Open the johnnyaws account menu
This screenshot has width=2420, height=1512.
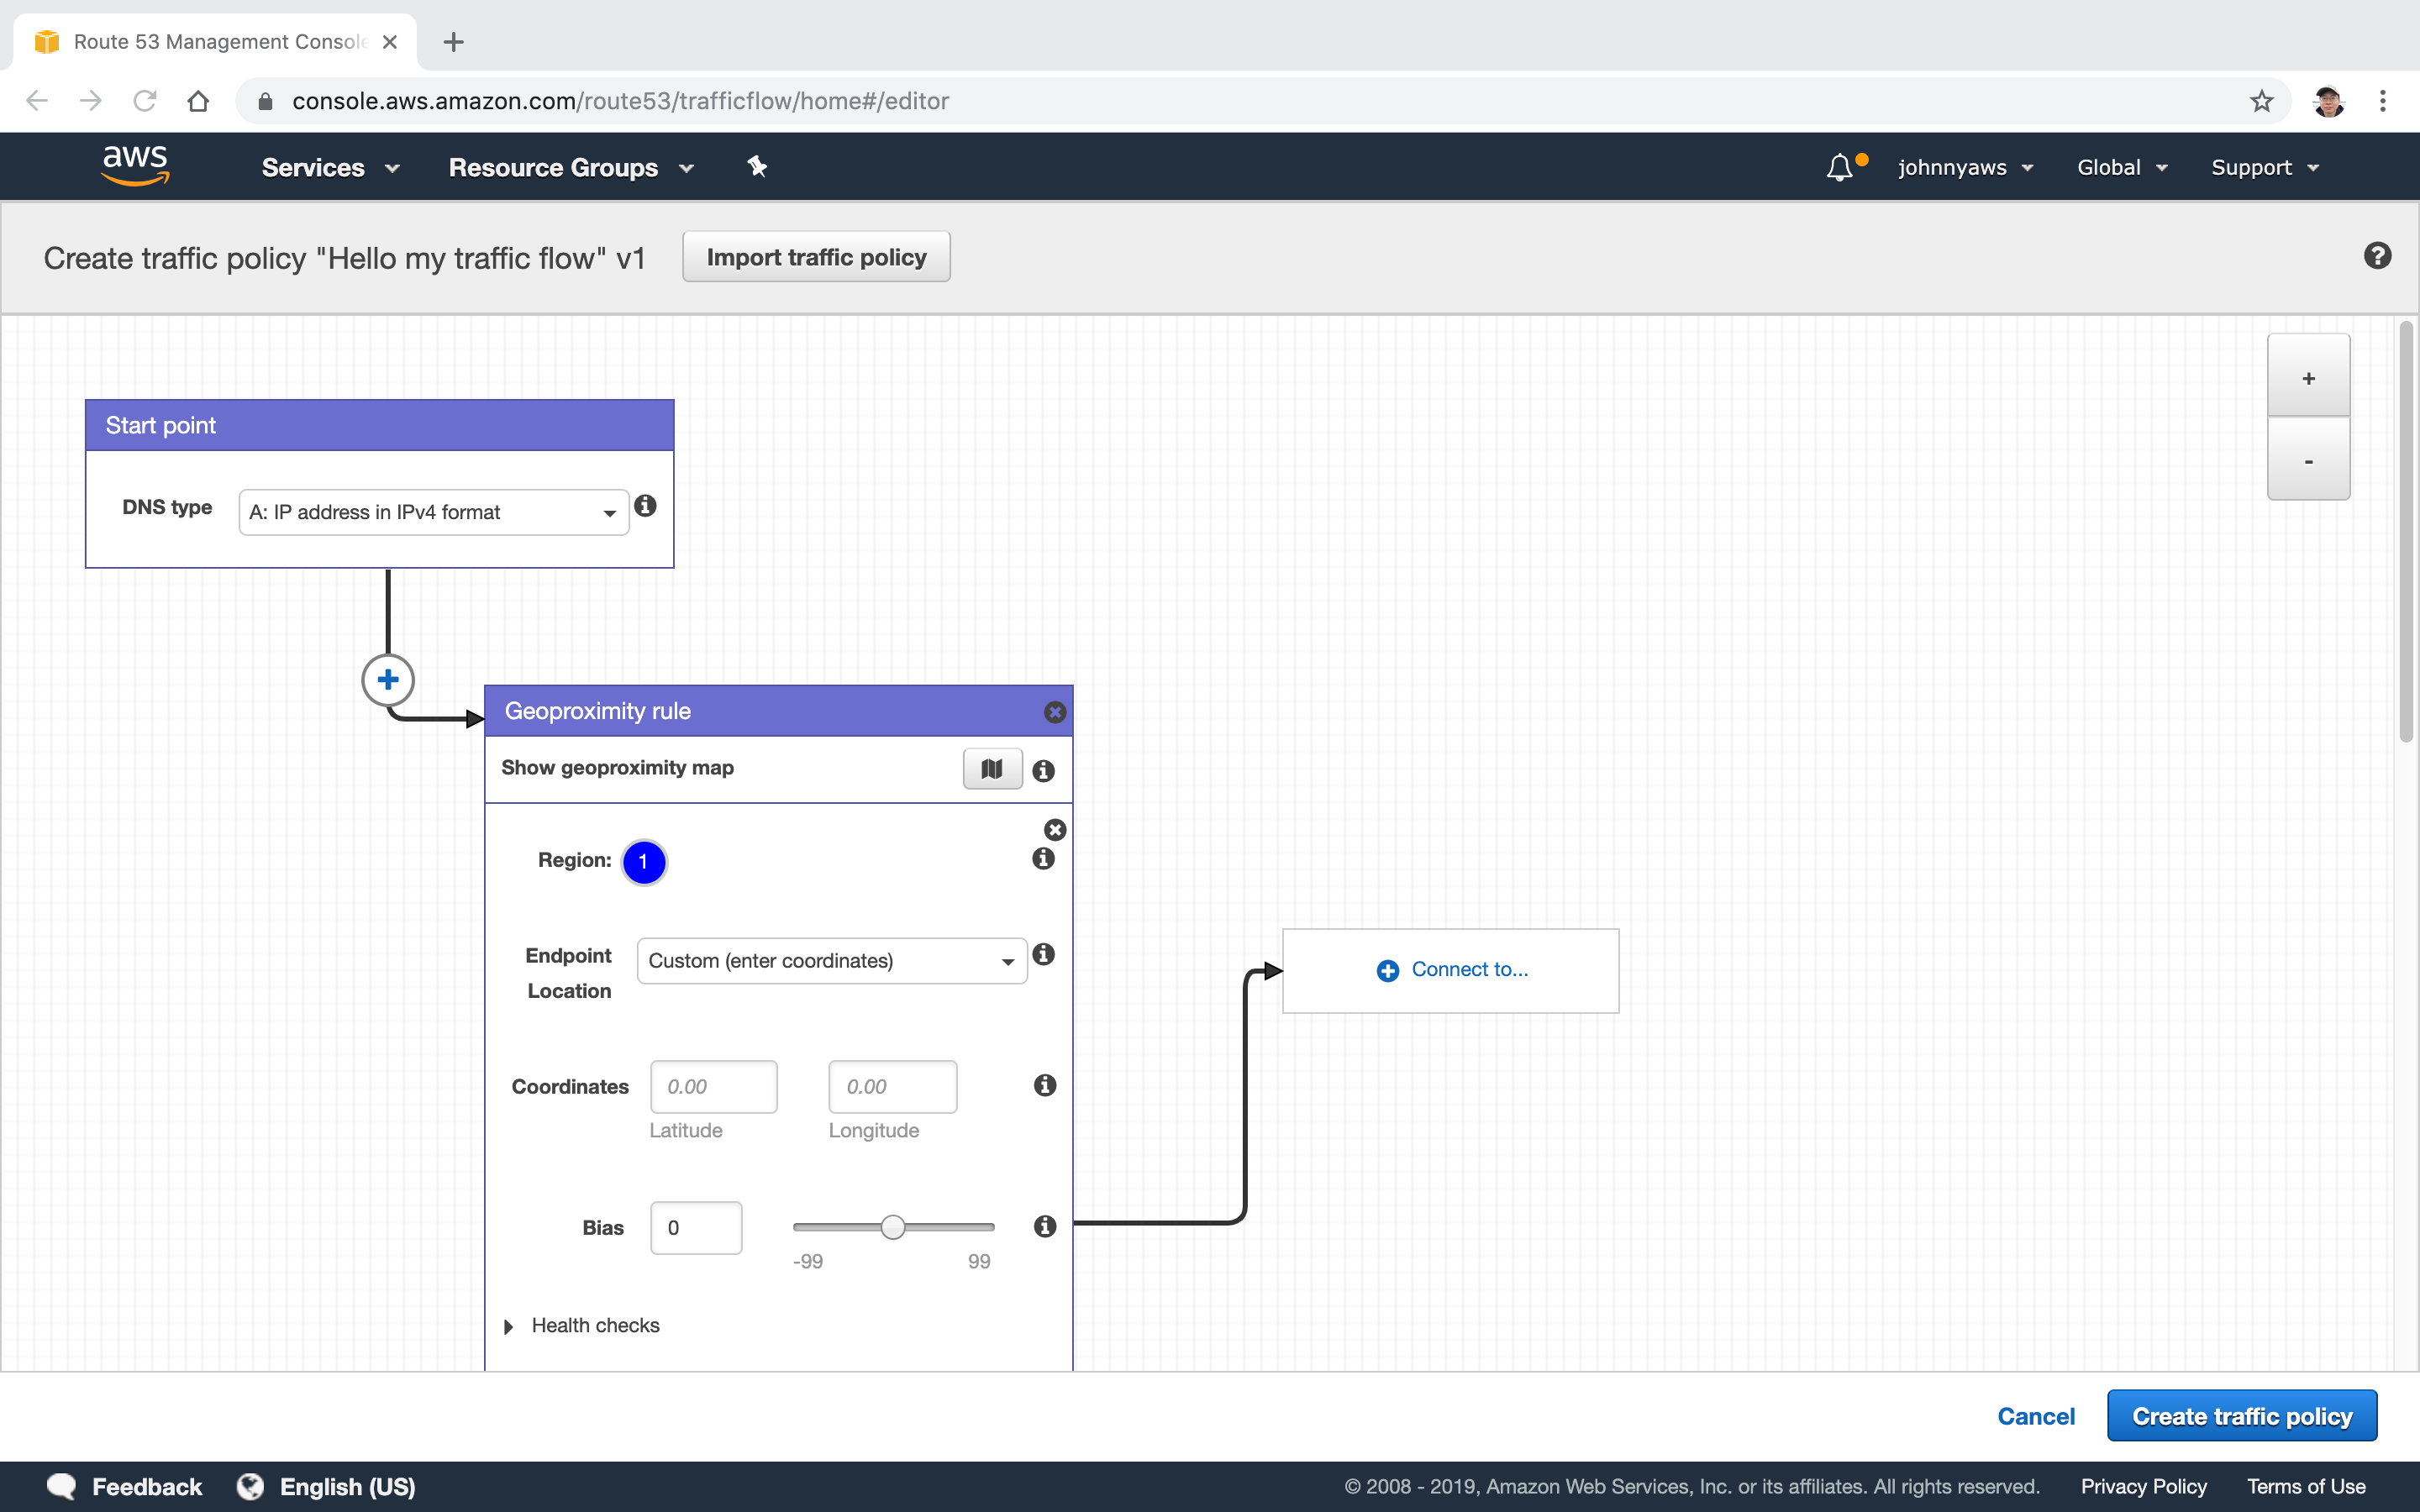[1966, 167]
